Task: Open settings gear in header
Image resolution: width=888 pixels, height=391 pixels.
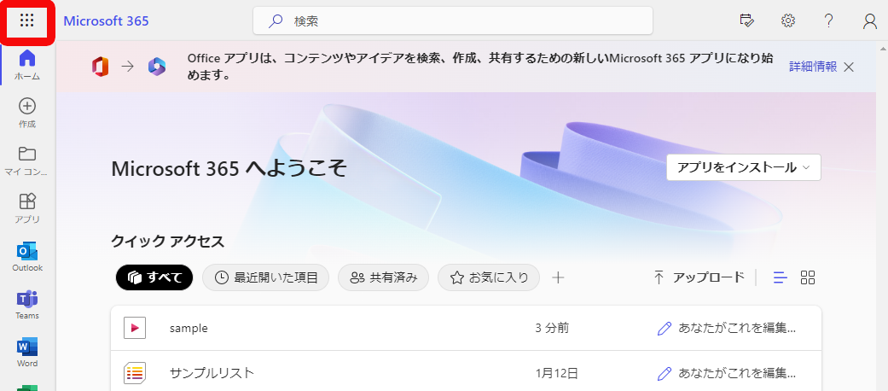Action: (x=788, y=20)
